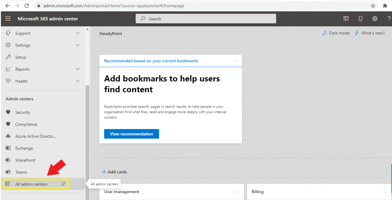Viewport: 392px width, 200px height.
Task: Click the Search box
Action: pos(206,19)
